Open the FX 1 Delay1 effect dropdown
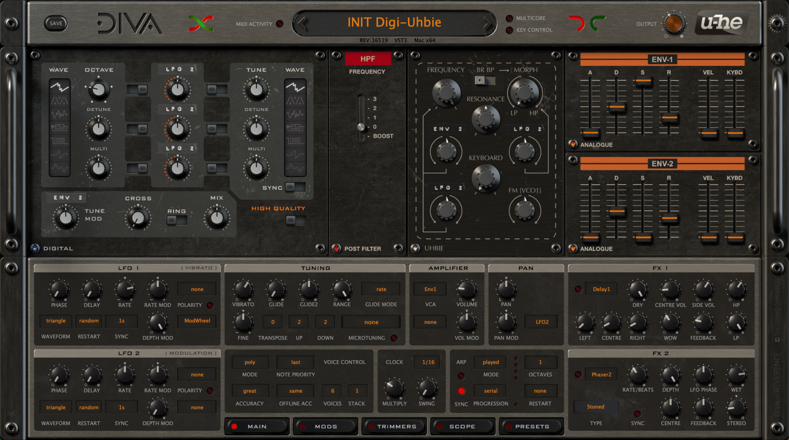The width and height of the screenshot is (789, 440). pyautogui.click(x=601, y=289)
